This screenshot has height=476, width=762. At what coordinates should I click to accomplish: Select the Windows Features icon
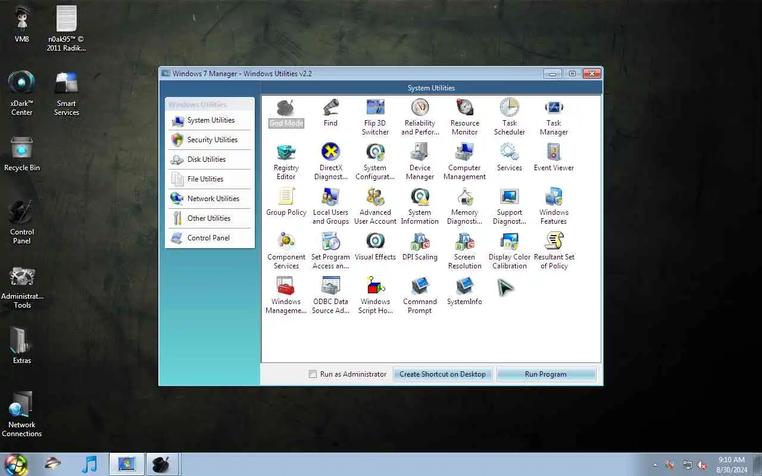(554, 197)
